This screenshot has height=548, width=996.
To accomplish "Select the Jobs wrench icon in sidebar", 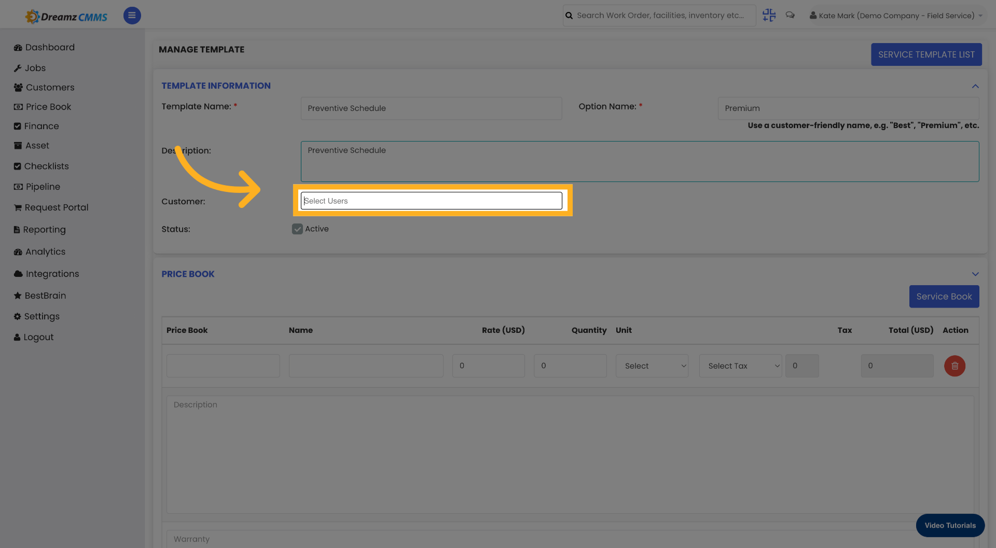I will [18, 68].
